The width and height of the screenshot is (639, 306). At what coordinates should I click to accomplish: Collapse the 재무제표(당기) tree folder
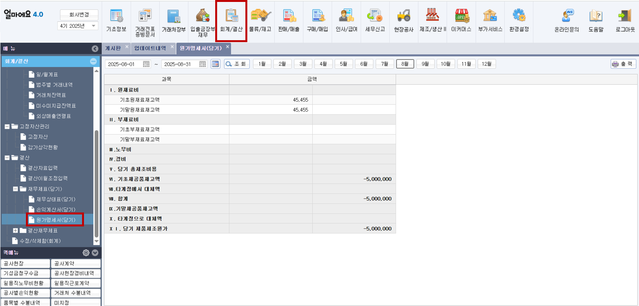15,189
